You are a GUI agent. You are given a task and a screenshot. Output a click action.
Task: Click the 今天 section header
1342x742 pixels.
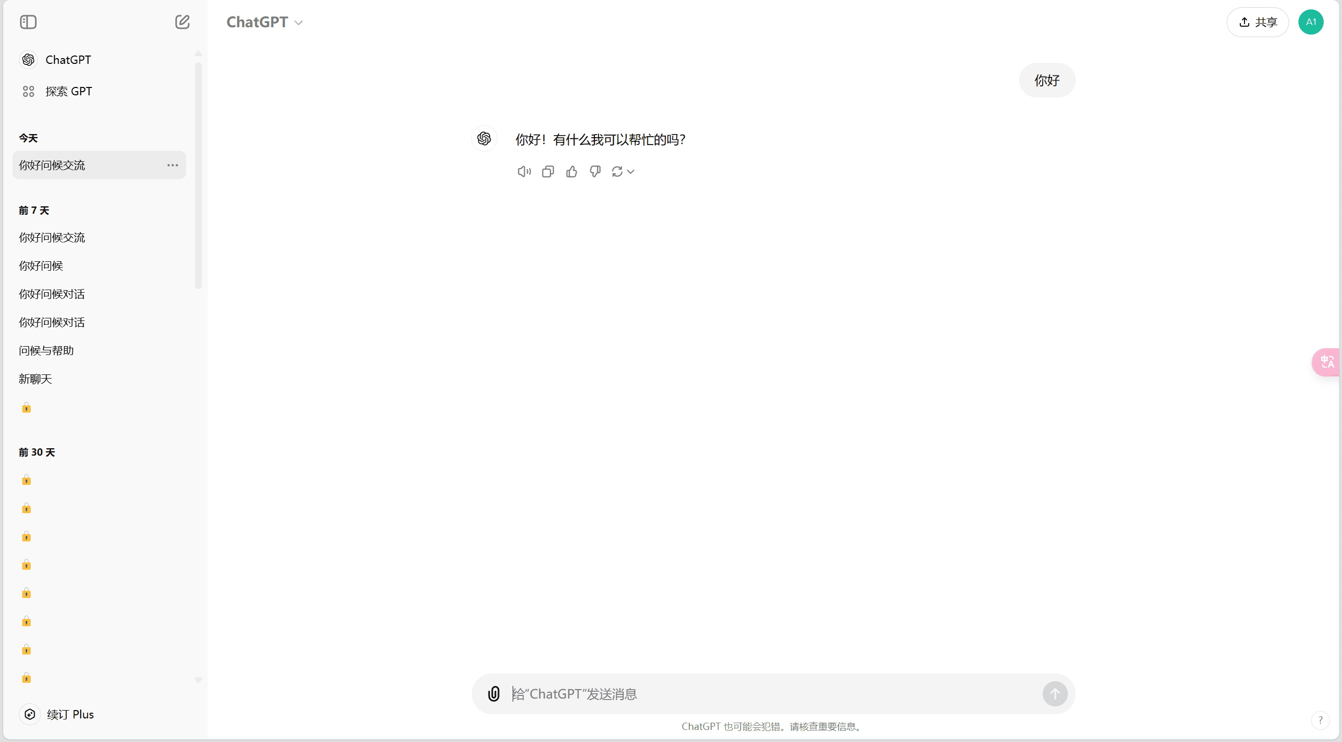(x=28, y=138)
